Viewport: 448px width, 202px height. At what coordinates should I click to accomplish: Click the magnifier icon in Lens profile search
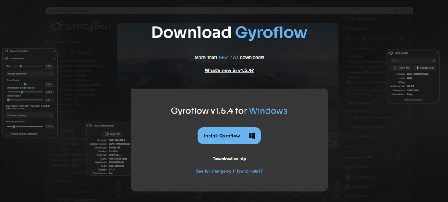[434, 61]
